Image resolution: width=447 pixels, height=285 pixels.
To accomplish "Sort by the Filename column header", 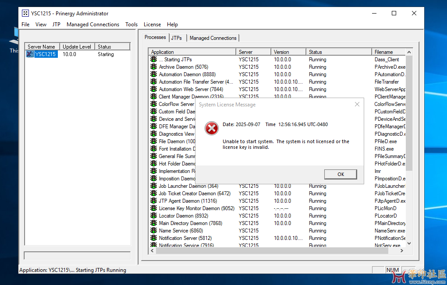I will tap(389, 52).
